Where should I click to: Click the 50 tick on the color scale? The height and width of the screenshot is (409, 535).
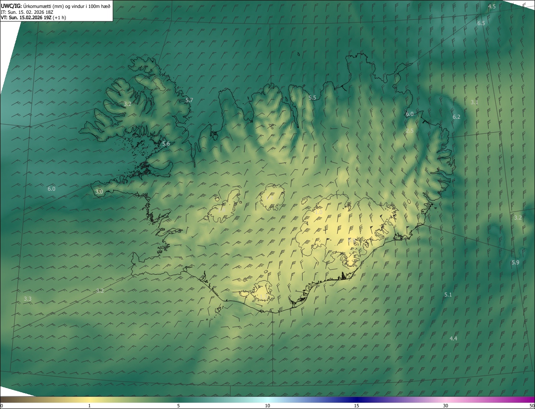(x=532, y=406)
